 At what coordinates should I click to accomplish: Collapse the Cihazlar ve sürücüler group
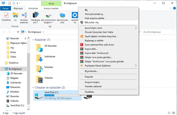pyautogui.click(x=33, y=87)
